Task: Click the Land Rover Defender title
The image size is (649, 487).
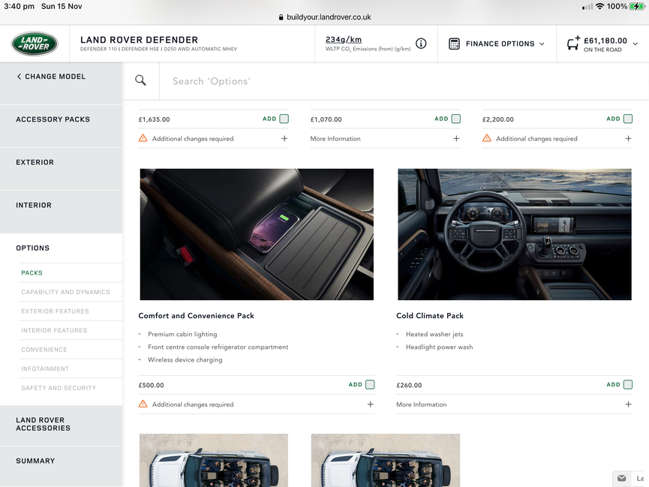Action: pos(139,40)
